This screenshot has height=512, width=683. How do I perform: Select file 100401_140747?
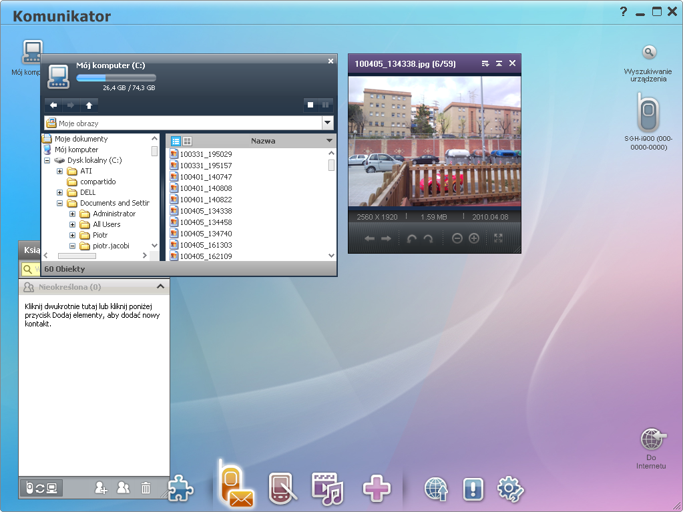coord(206,177)
